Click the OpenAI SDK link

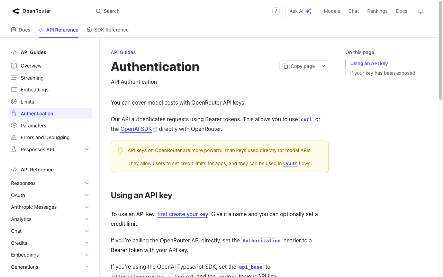(x=136, y=129)
